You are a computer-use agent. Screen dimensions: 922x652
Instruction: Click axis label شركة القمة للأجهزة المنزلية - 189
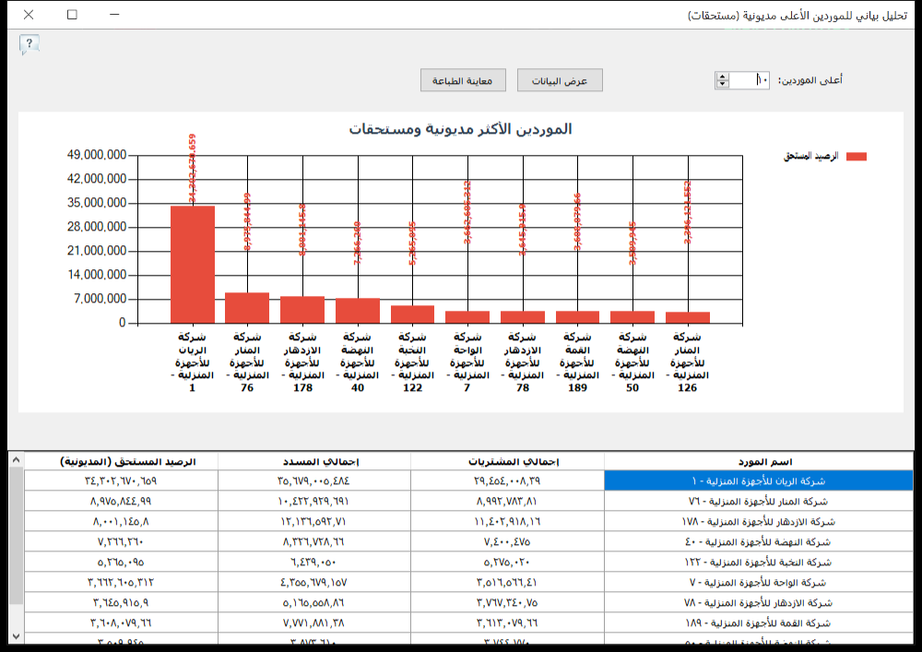577,362
